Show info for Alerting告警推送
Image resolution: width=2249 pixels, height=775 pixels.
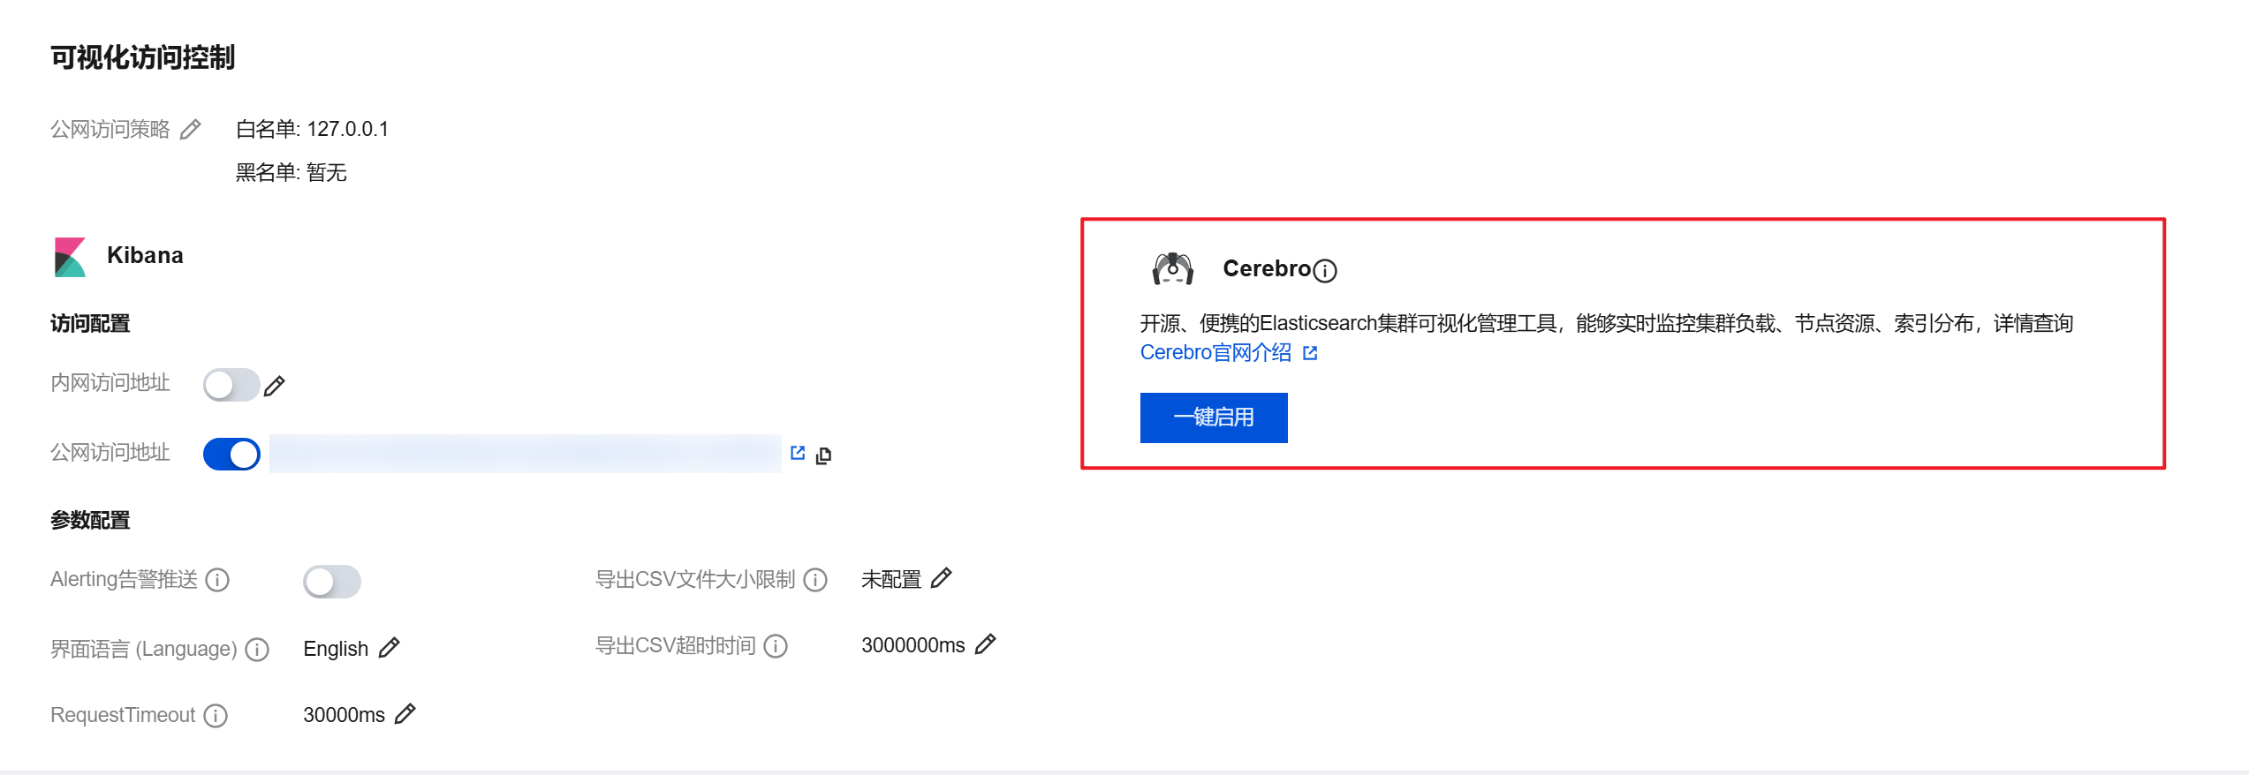(217, 580)
